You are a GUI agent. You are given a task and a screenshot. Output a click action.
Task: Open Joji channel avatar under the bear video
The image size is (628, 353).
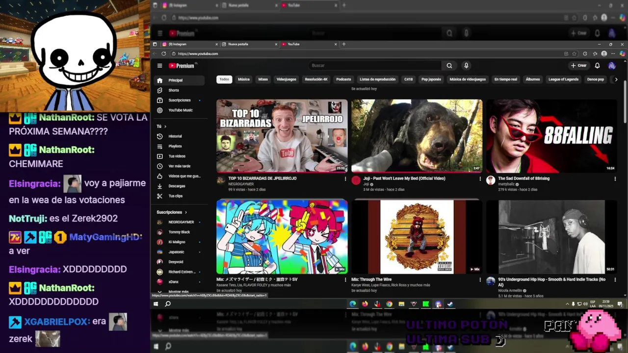tap(356, 180)
